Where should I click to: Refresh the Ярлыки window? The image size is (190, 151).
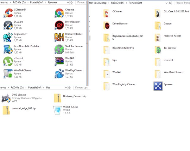[x=72, y=3]
